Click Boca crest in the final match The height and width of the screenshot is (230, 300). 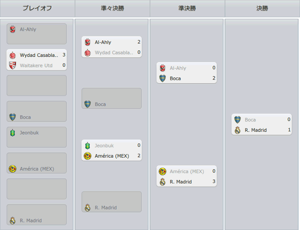click(238, 119)
